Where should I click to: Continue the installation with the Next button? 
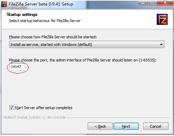[x=126, y=126]
